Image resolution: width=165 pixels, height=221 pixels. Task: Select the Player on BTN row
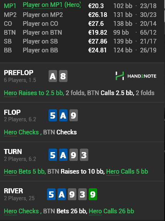(80, 32)
